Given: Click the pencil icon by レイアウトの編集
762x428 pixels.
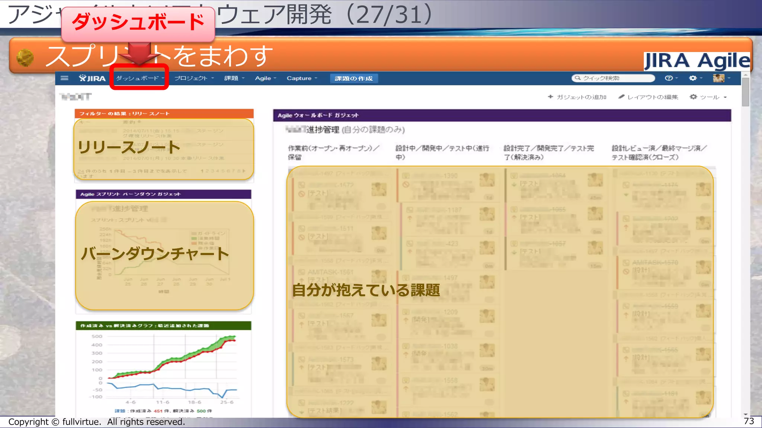Looking at the screenshot, I should pyautogui.click(x=621, y=97).
